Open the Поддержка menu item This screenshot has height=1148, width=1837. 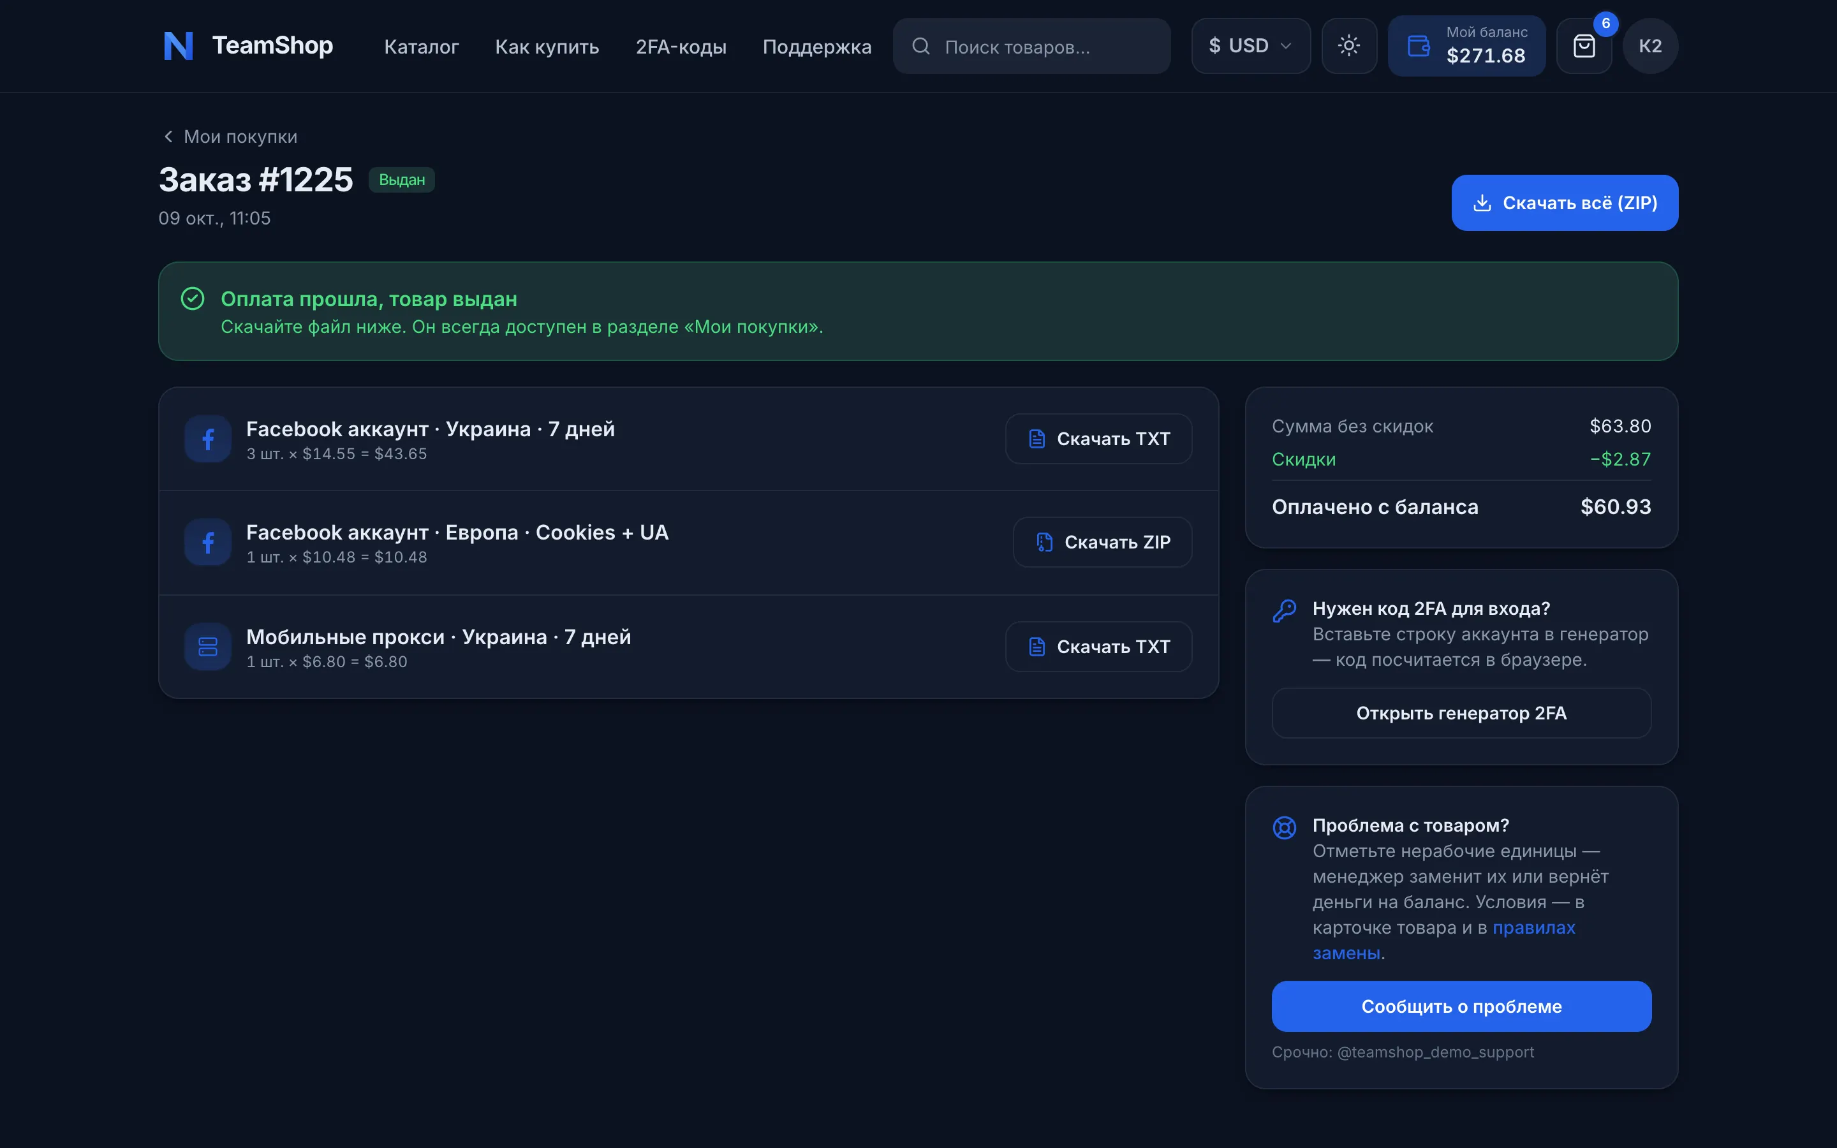pos(817,47)
